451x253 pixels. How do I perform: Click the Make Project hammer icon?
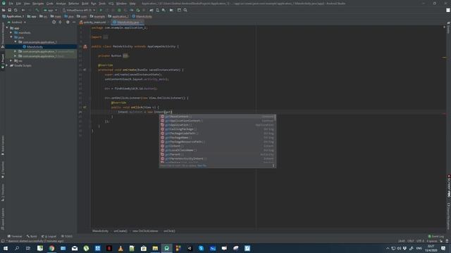[x=37, y=10]
